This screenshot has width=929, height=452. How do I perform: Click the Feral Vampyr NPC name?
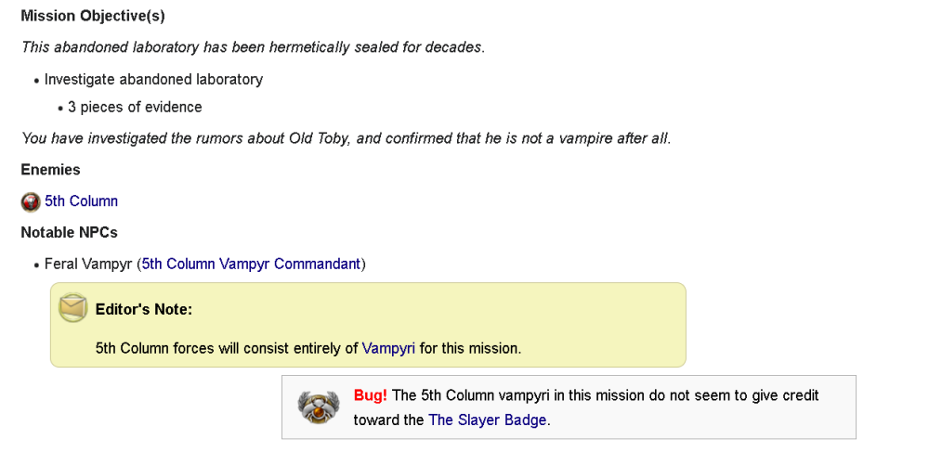(x=88, y=265)
